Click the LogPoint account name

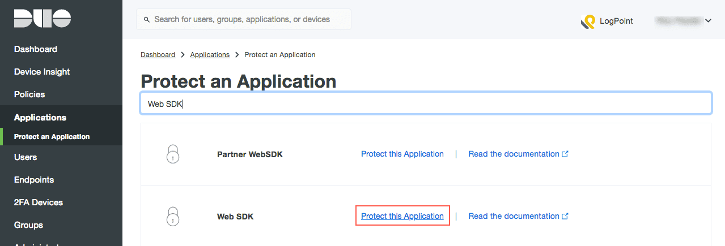click(616, 21)
